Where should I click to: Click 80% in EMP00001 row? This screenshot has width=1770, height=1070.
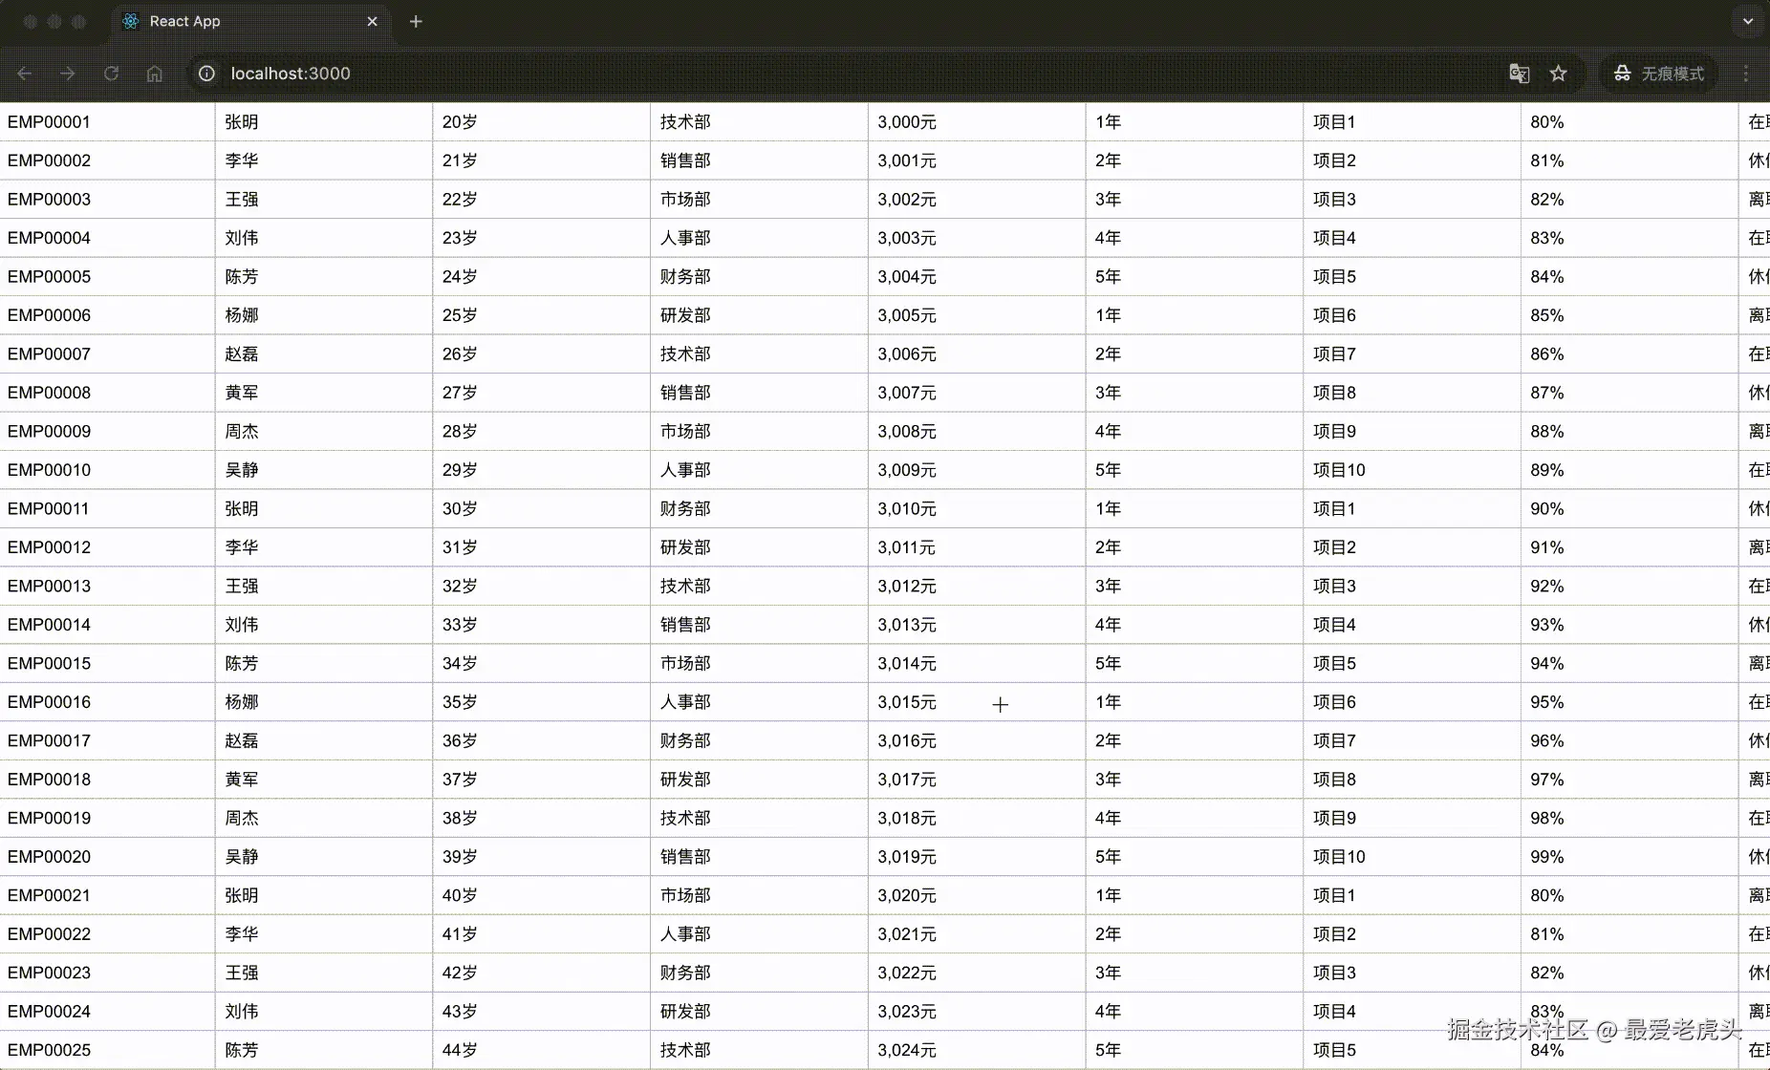coord(1547,122)
